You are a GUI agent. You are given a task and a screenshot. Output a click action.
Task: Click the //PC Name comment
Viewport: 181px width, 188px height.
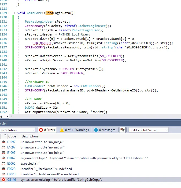point(33,99)
